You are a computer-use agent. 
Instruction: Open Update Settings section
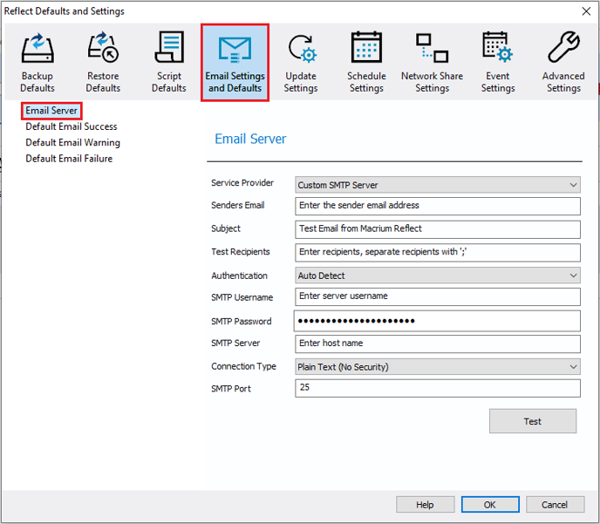coord(301,63)
